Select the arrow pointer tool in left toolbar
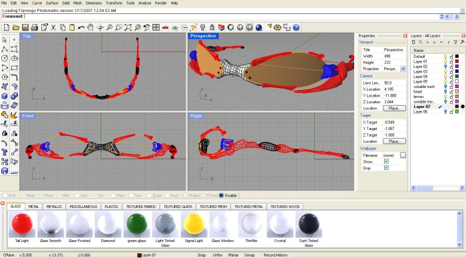This screenshot has height=258, width=466. click(5, 39)
